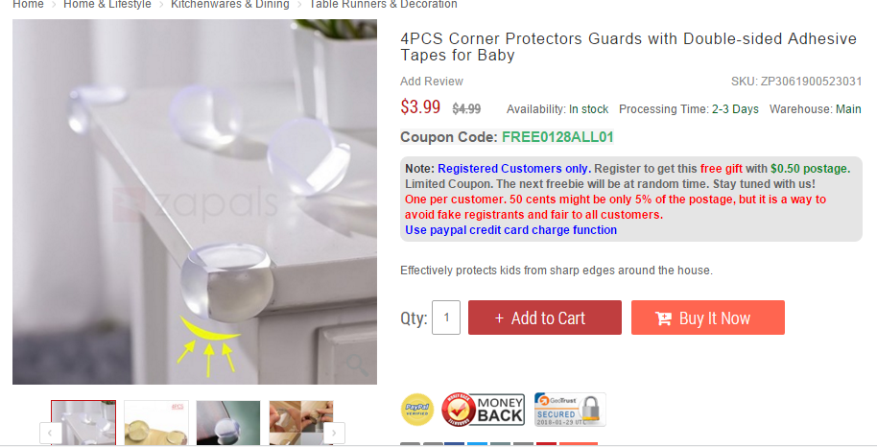Show previous thumbnails with left arrow
The height and width of the screenshot is (447, 877).
pyautogui.click(x=50, y=433)
